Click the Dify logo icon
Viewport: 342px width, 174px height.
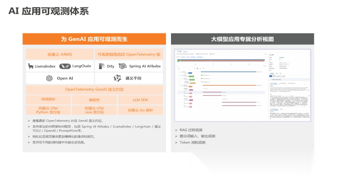[102, 66]
